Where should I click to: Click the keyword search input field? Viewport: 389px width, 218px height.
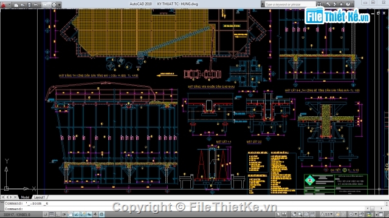point(290,4)
